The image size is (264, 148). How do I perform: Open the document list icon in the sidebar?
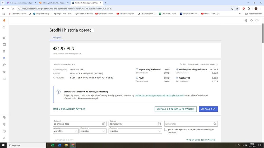(x=4, y=51)
